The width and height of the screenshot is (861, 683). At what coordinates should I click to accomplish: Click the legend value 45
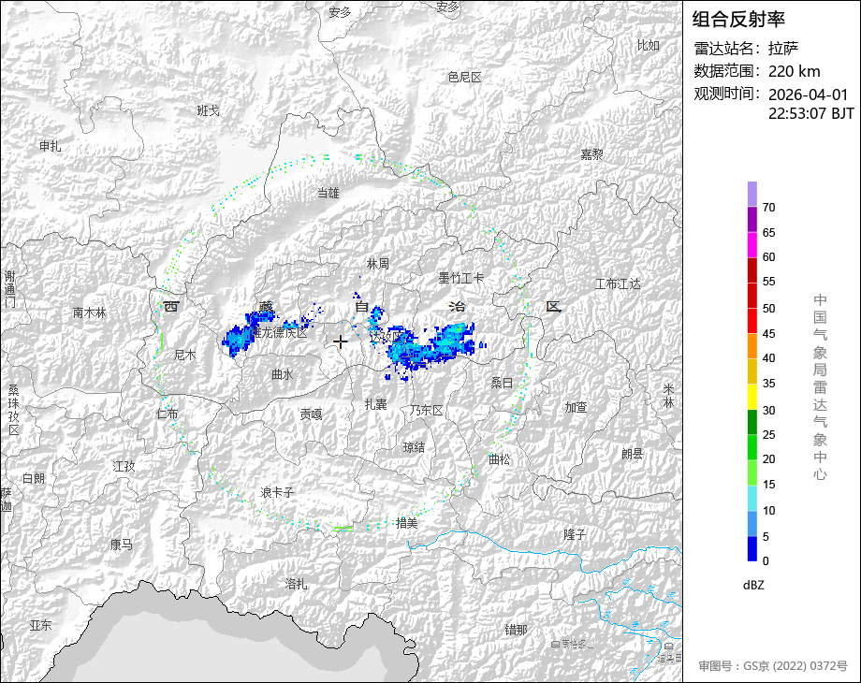pos(768,334)
